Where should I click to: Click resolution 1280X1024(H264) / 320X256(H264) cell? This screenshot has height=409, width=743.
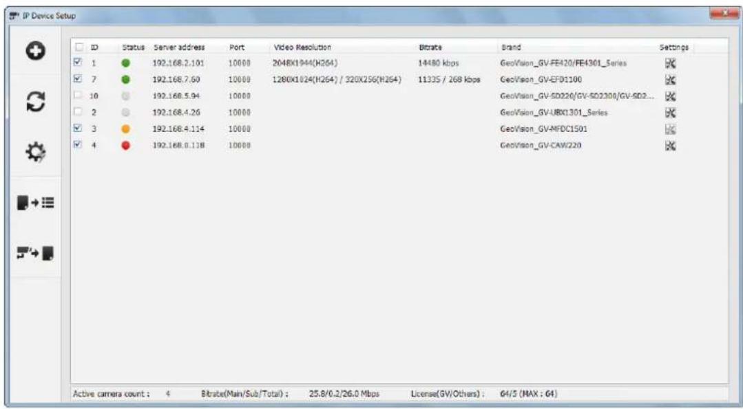tap(337, 80)
